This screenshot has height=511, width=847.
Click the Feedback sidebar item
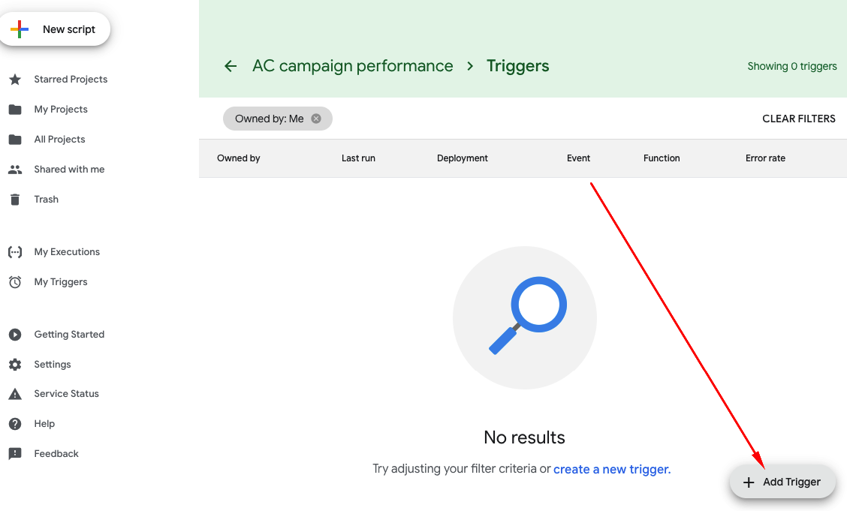coord(56,454)
